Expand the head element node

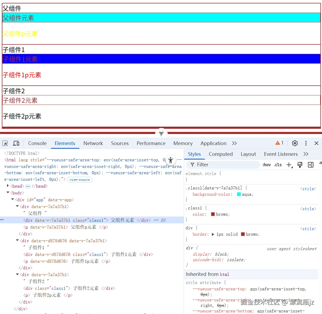click(x=8, y=186)
